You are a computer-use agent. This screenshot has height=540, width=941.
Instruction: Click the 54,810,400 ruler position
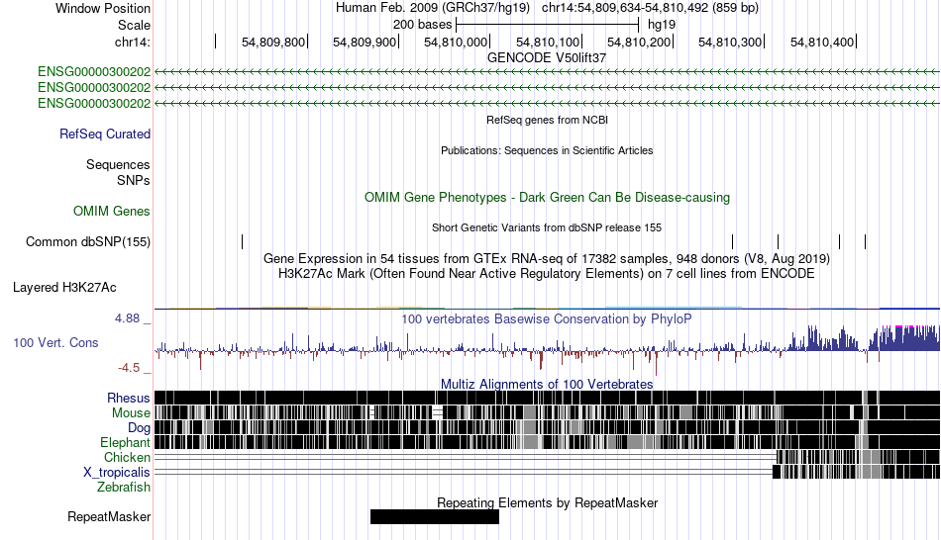821,42
